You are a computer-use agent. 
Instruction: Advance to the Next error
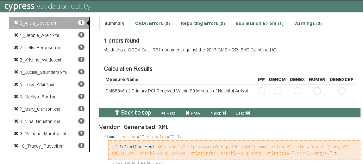pyautogui.click(x=218, y=113)
